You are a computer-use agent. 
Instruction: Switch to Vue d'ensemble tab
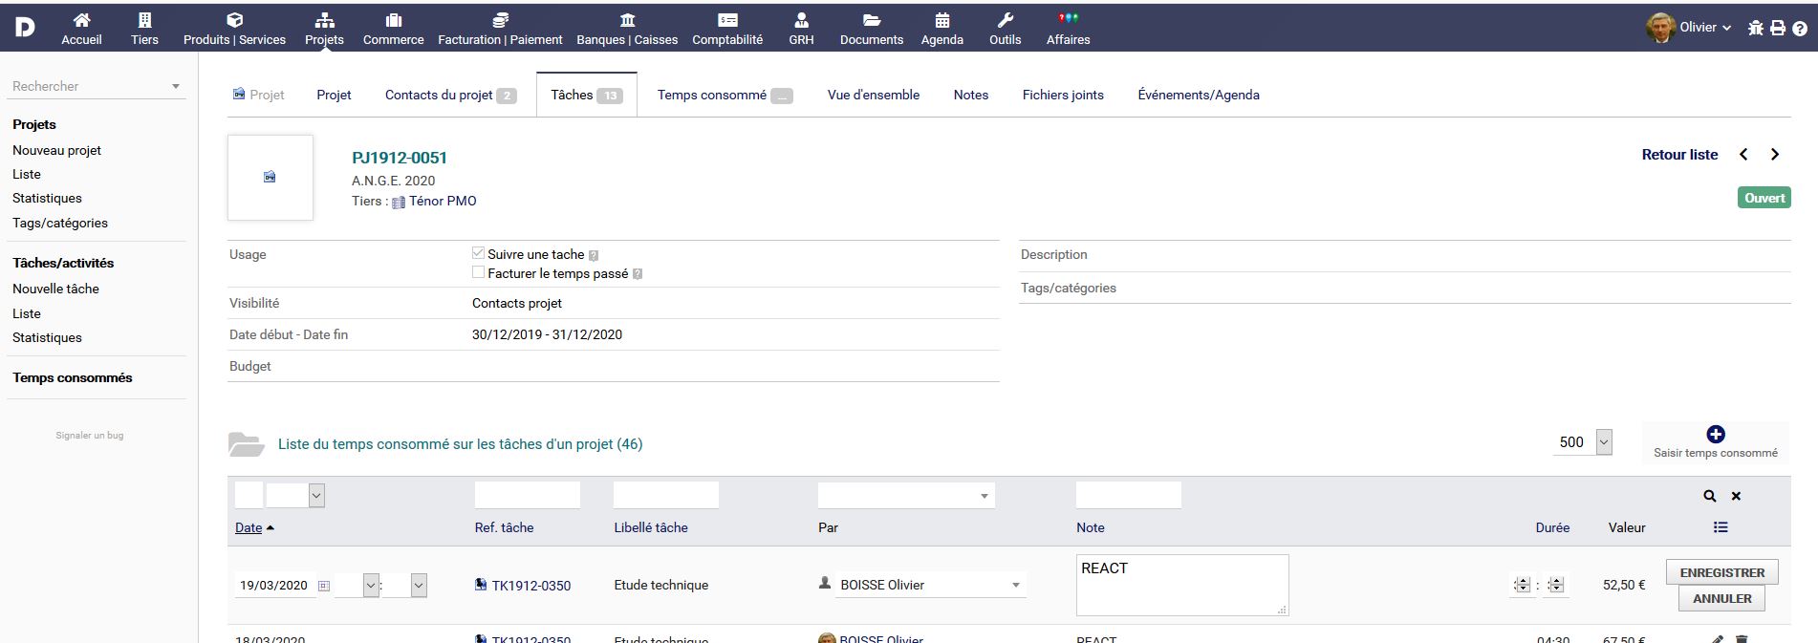(874, 95)
